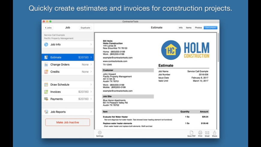Open Estimate row chevron
The height and width of the screenshot is (147, 261).
click(91, 57)
